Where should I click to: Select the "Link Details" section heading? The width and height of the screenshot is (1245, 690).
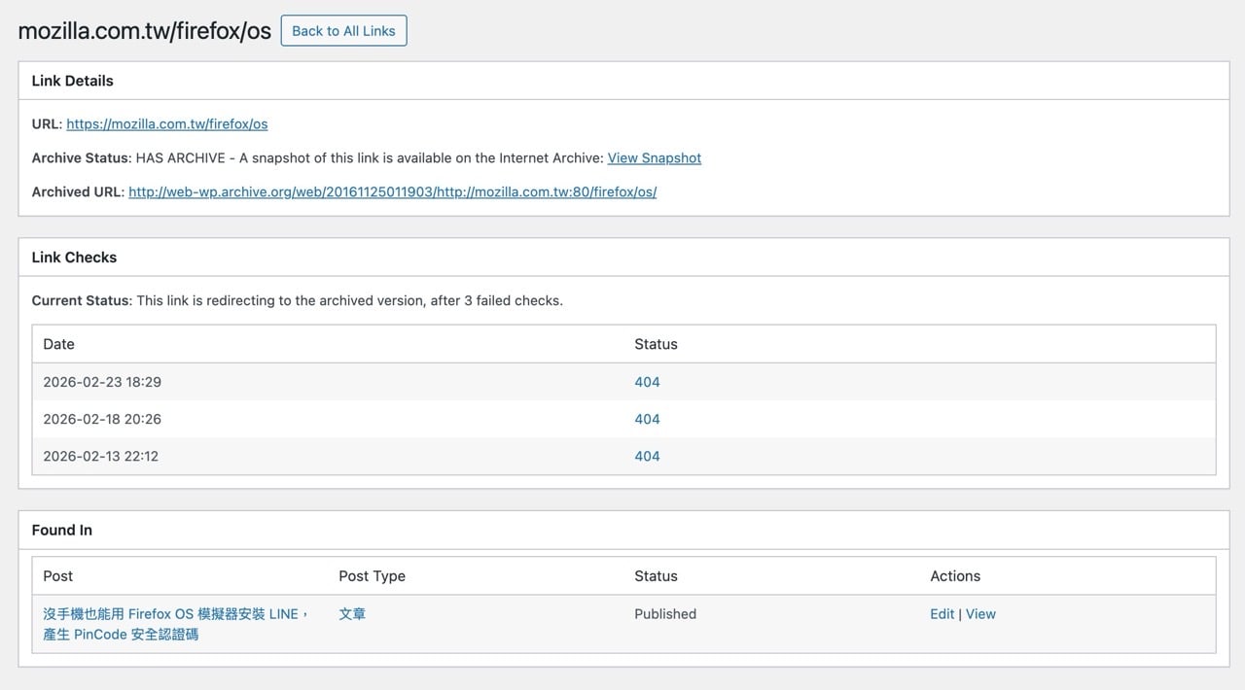73,81
